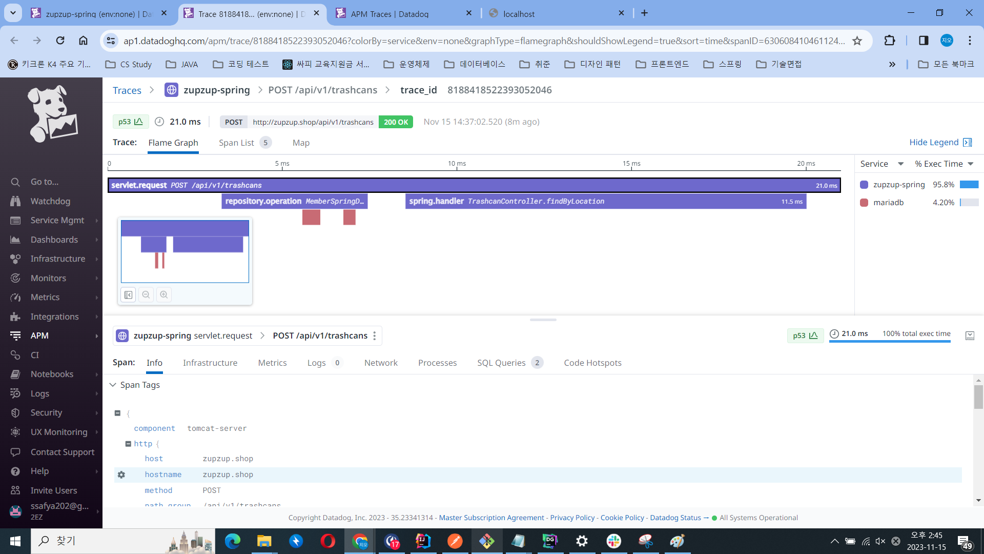Open Security sidebar item

click(x=46, y=412)
